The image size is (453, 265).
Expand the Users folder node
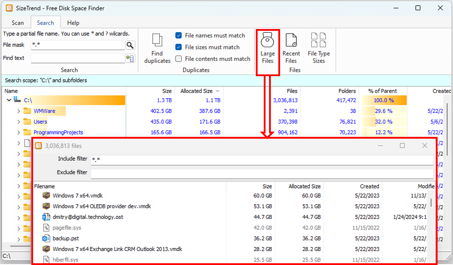(19, 121)
